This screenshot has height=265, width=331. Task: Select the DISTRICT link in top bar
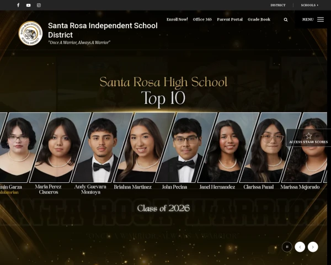coord(278,5)
